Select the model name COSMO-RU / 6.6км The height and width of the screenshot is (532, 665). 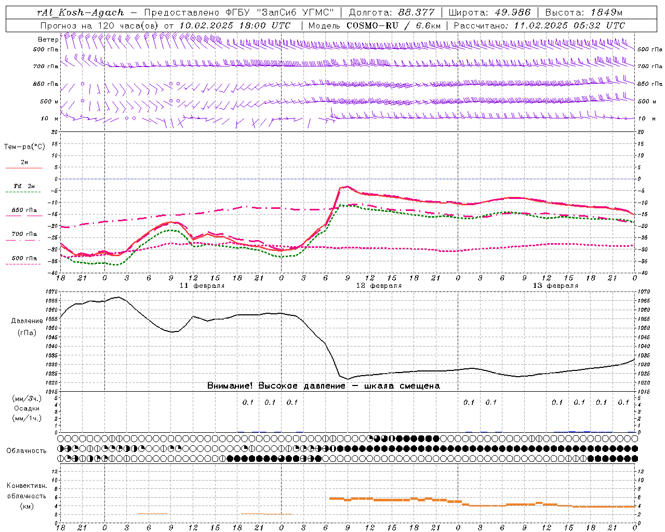click(x=393, y=25)
